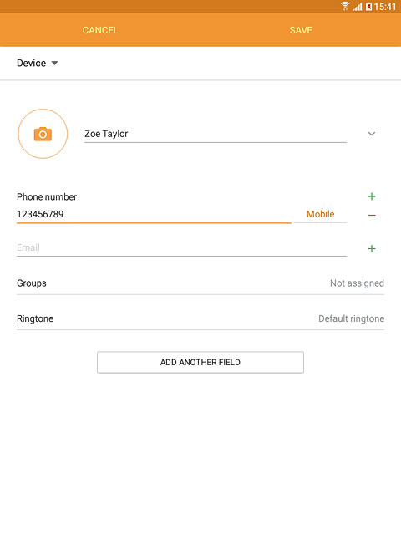
Task: Add another phone number with green plus
Action: click(372, 196)
